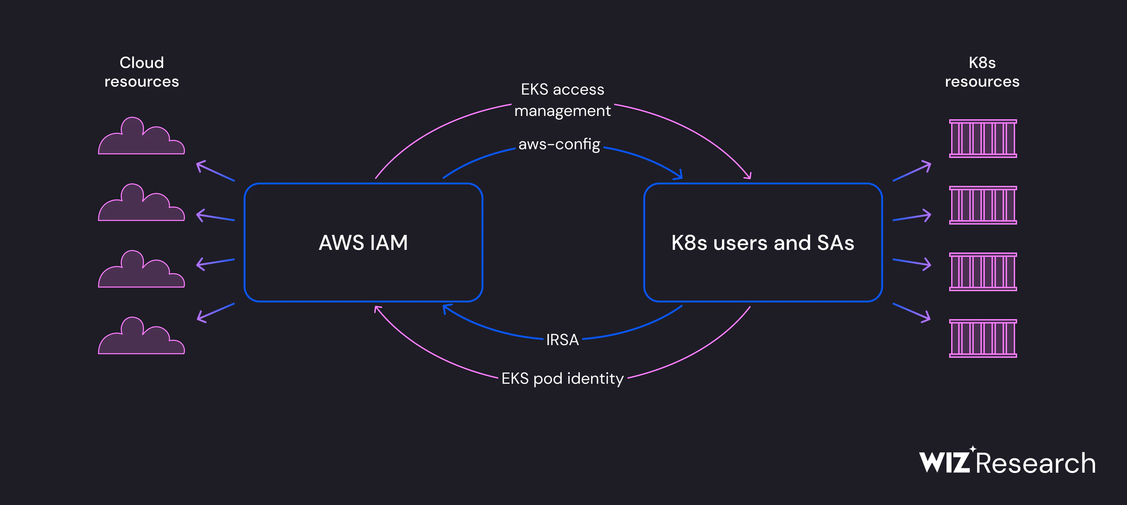Click the topmost container icon
This screenshot has height=505, width=1127.
[x=982, y=138]
